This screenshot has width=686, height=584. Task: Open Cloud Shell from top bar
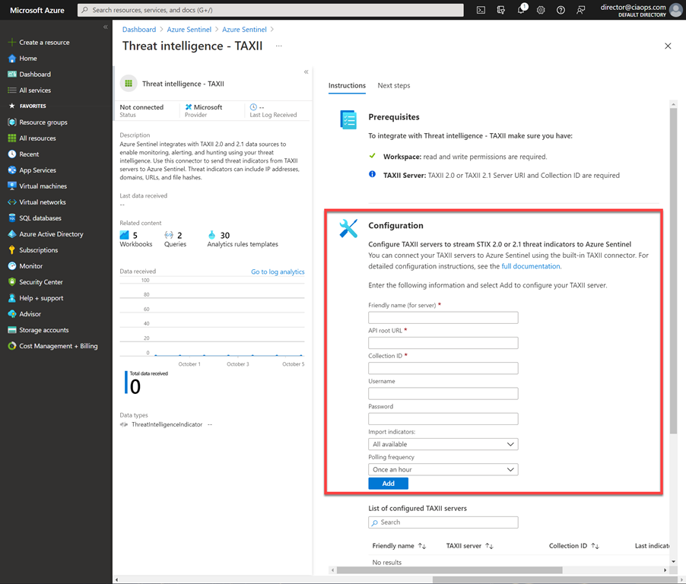[x=481, y=10]
